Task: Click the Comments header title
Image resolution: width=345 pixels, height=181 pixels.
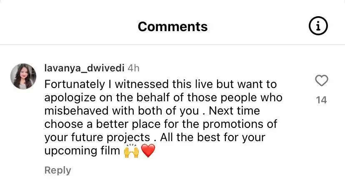Action: point(172,27)
